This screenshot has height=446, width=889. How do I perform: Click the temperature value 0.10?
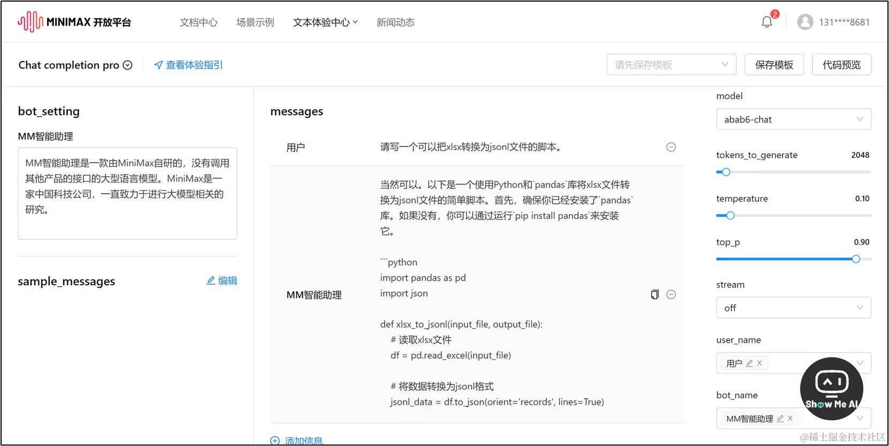click(862, 198)
